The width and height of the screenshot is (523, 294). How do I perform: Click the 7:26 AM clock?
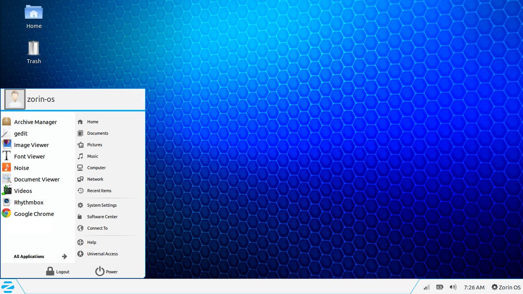474,287
